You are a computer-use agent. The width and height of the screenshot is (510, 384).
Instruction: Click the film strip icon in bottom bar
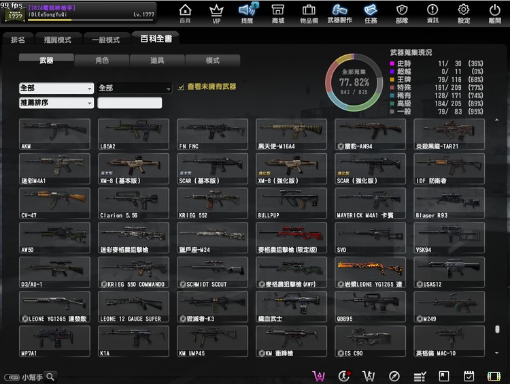494,377
